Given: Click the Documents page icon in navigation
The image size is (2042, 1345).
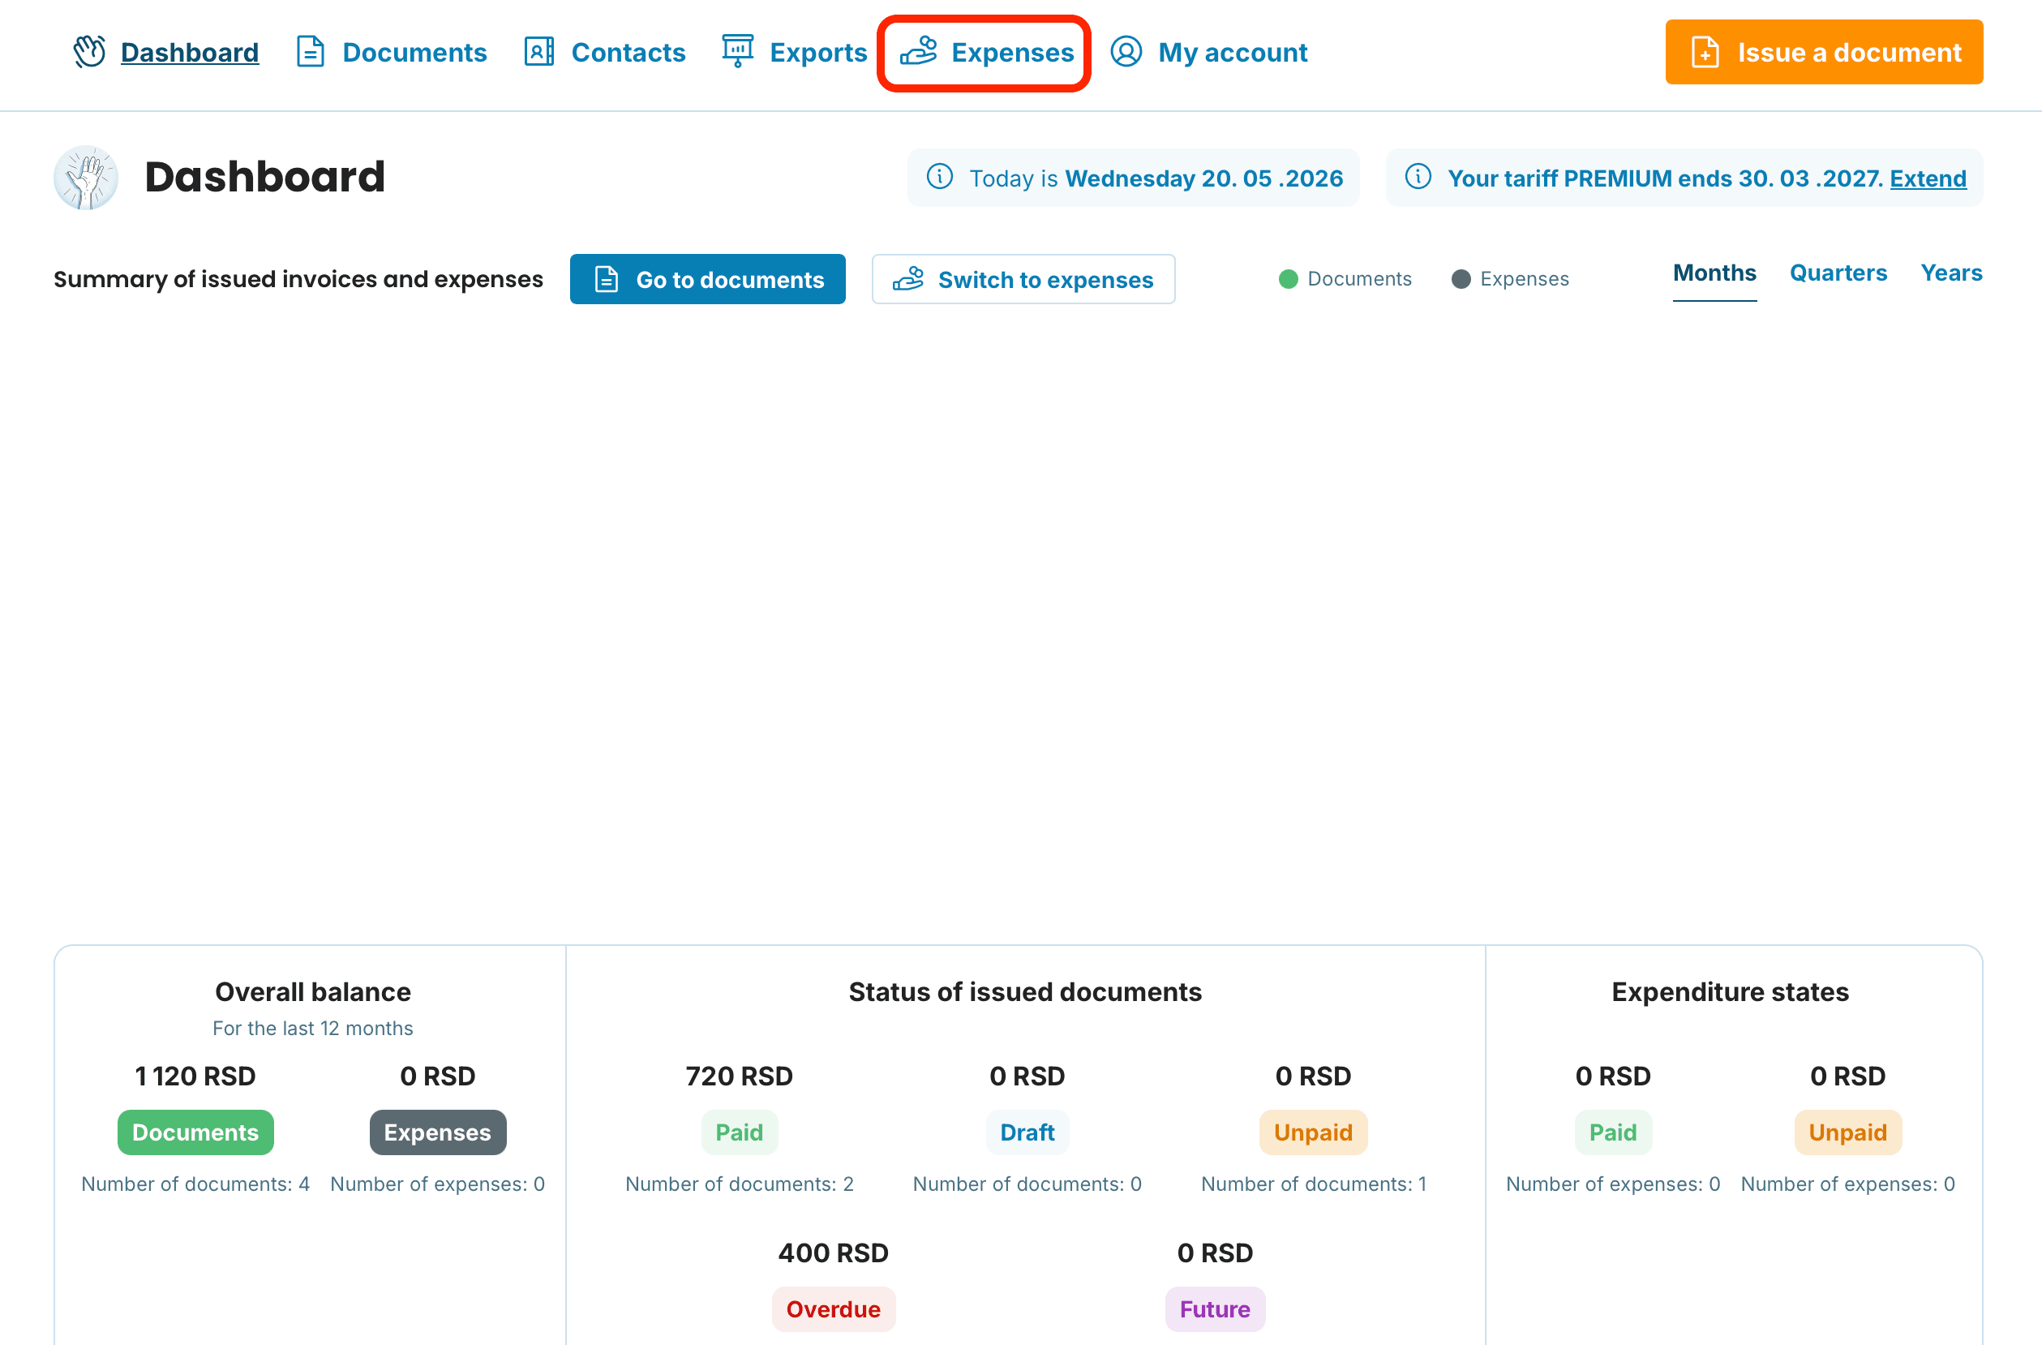Looking at the screenshot, I should [310, 51].
